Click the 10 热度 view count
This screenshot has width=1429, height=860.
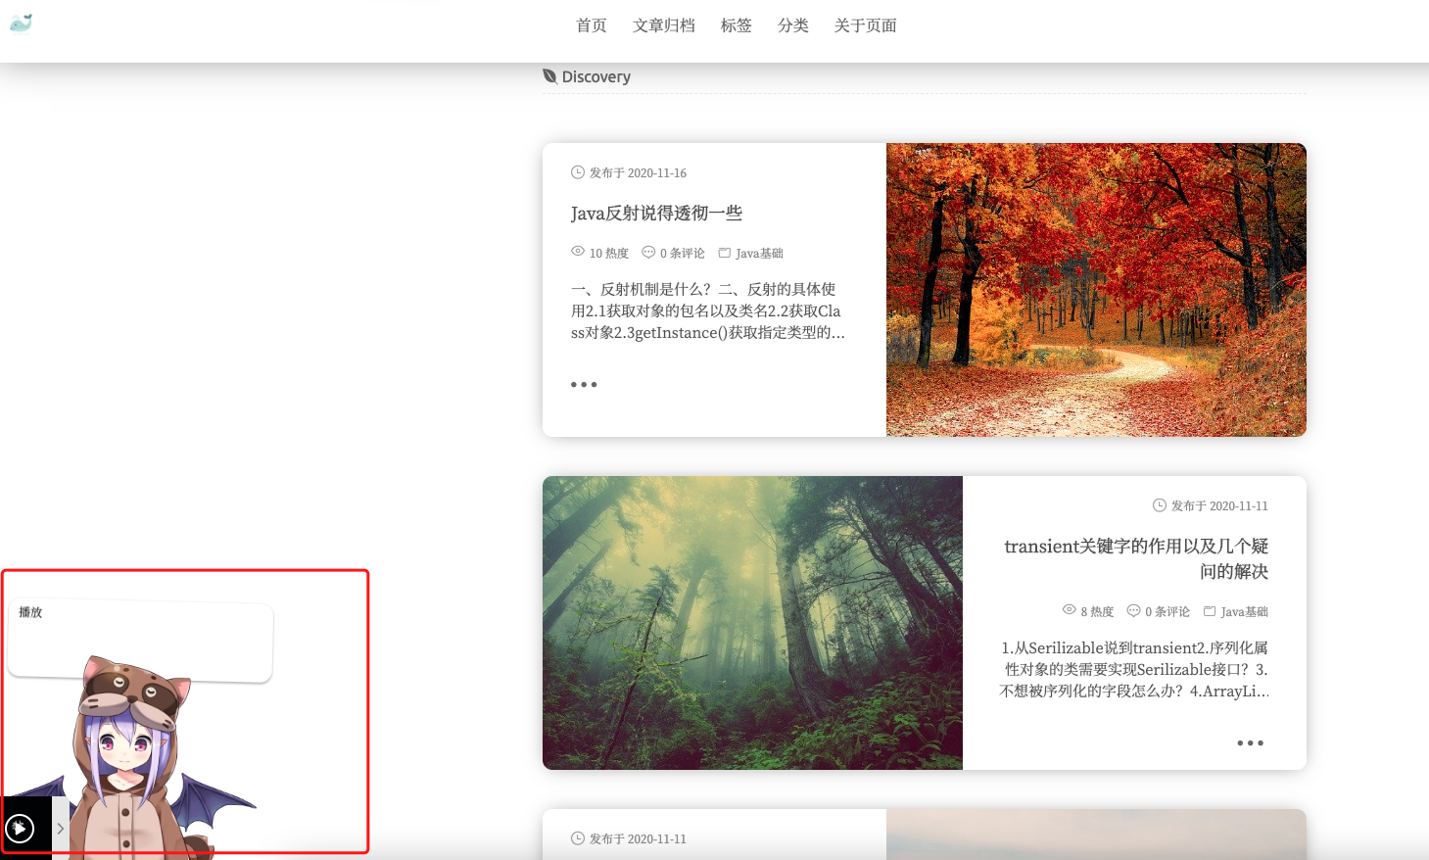pyautogui.click(x=608, y=253)
